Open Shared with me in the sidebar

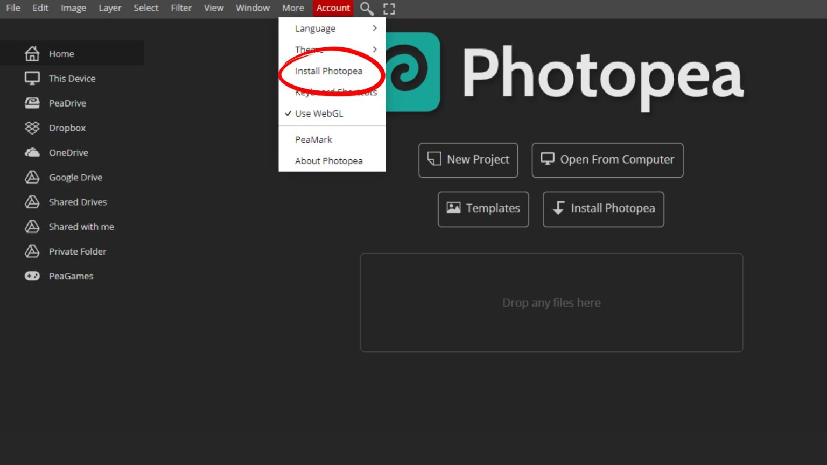click(x=81, y=227)
